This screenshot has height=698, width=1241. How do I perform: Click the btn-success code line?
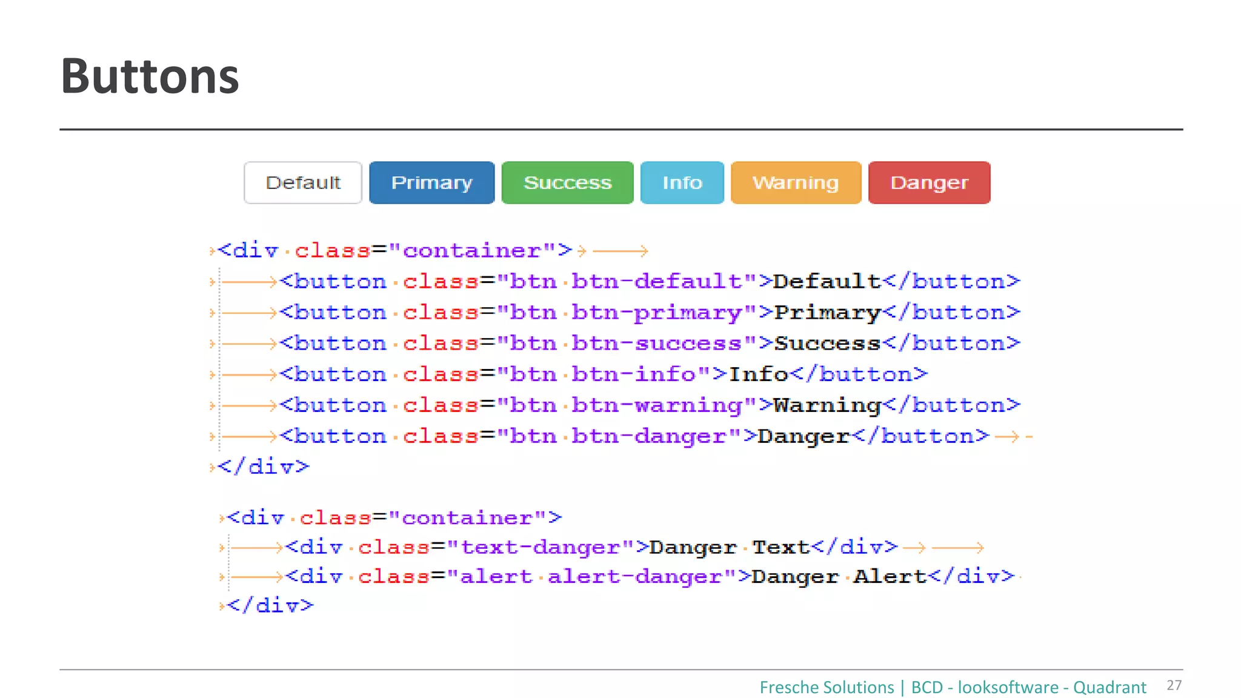(648, 343)
